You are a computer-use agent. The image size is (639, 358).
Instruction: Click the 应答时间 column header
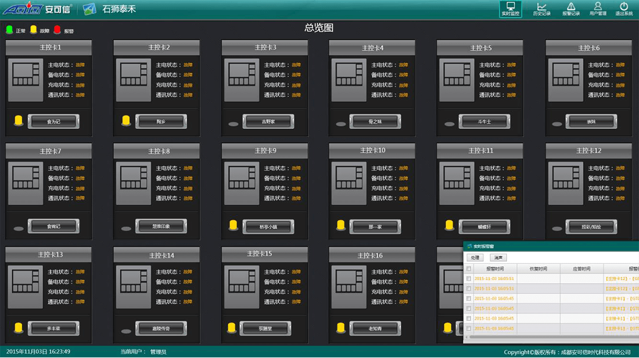point(581,269)
